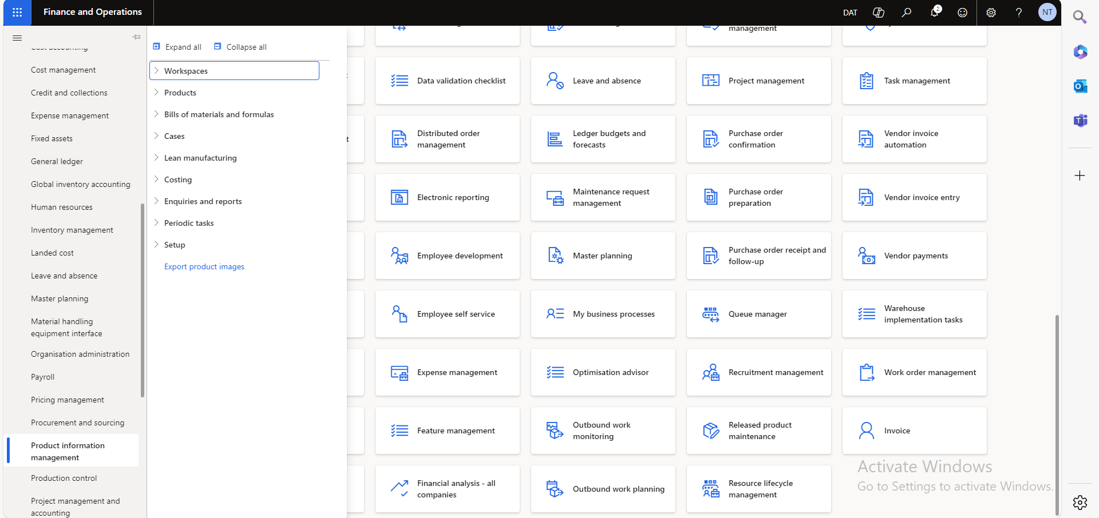This screenshot has height=518, width=1099.
Task: Open the Outlook icon in sidebar
Action: pyautogui.click(x=1080, y=86)
